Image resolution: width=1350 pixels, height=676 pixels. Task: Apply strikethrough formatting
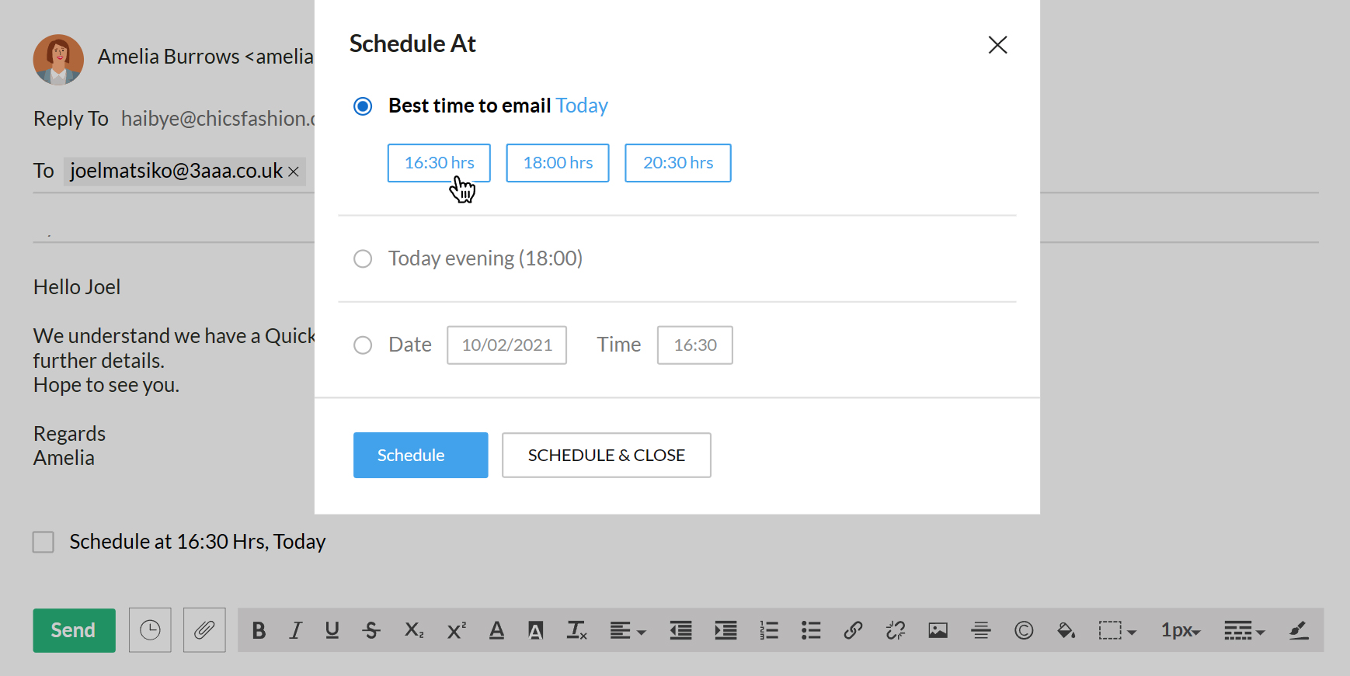pyautogui.click(x=372, y=630)
